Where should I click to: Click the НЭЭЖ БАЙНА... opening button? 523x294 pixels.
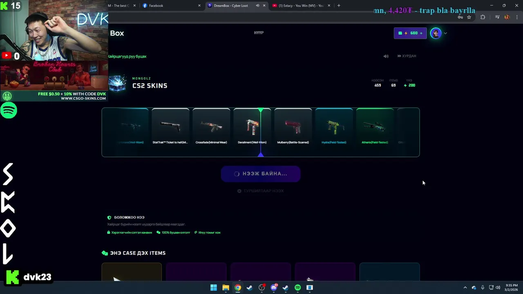point(261,174)
